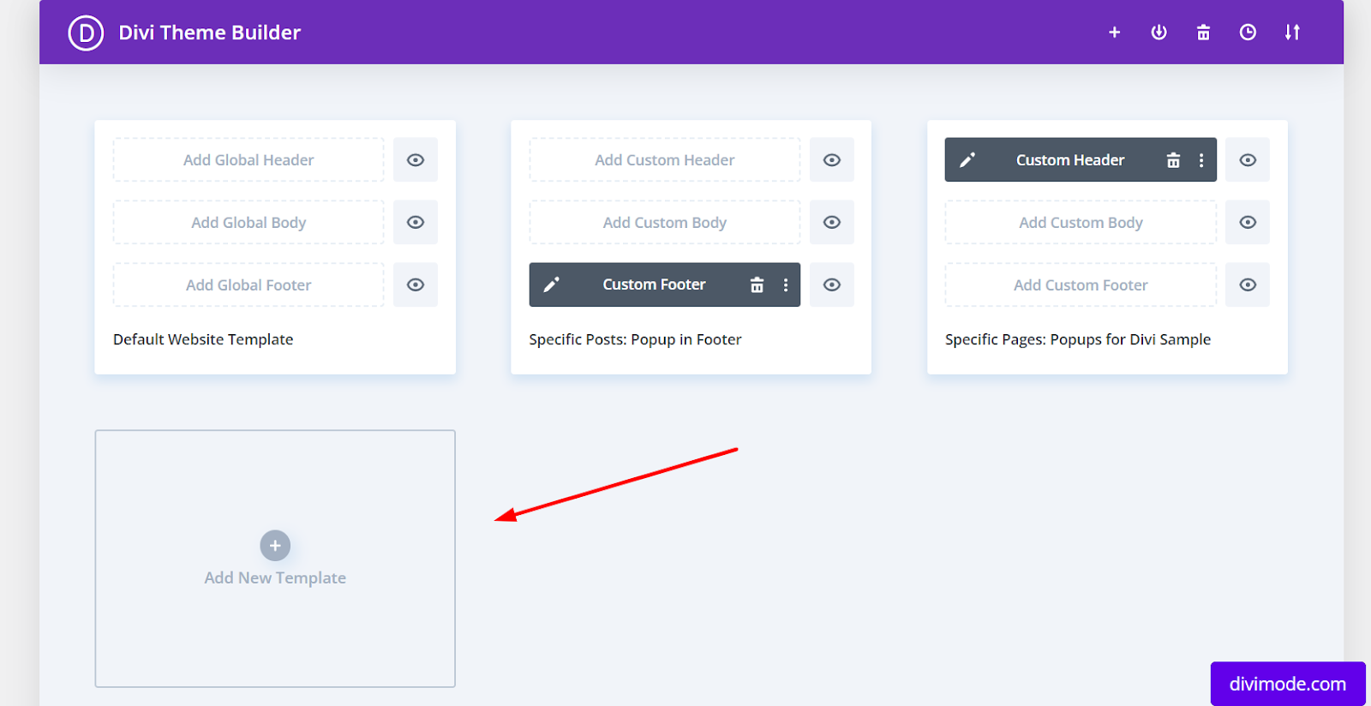Open the divimode.com link
1371x706 pixels.
point(1287,684)
